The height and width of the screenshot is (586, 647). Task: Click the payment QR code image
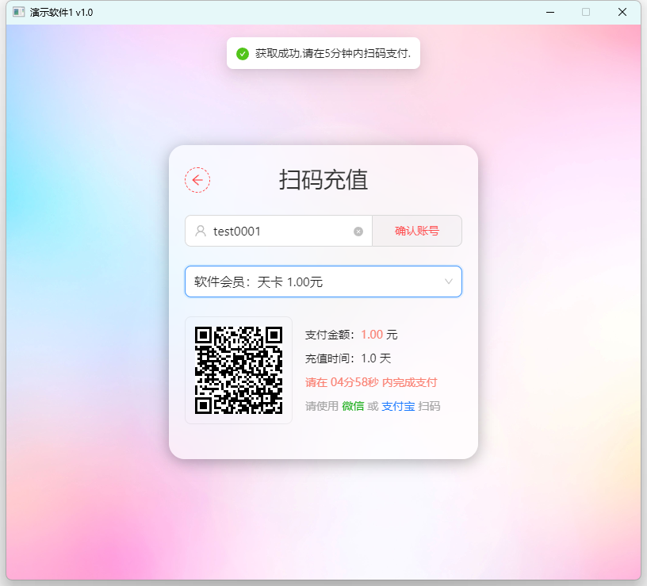click(x=239, y=370)
